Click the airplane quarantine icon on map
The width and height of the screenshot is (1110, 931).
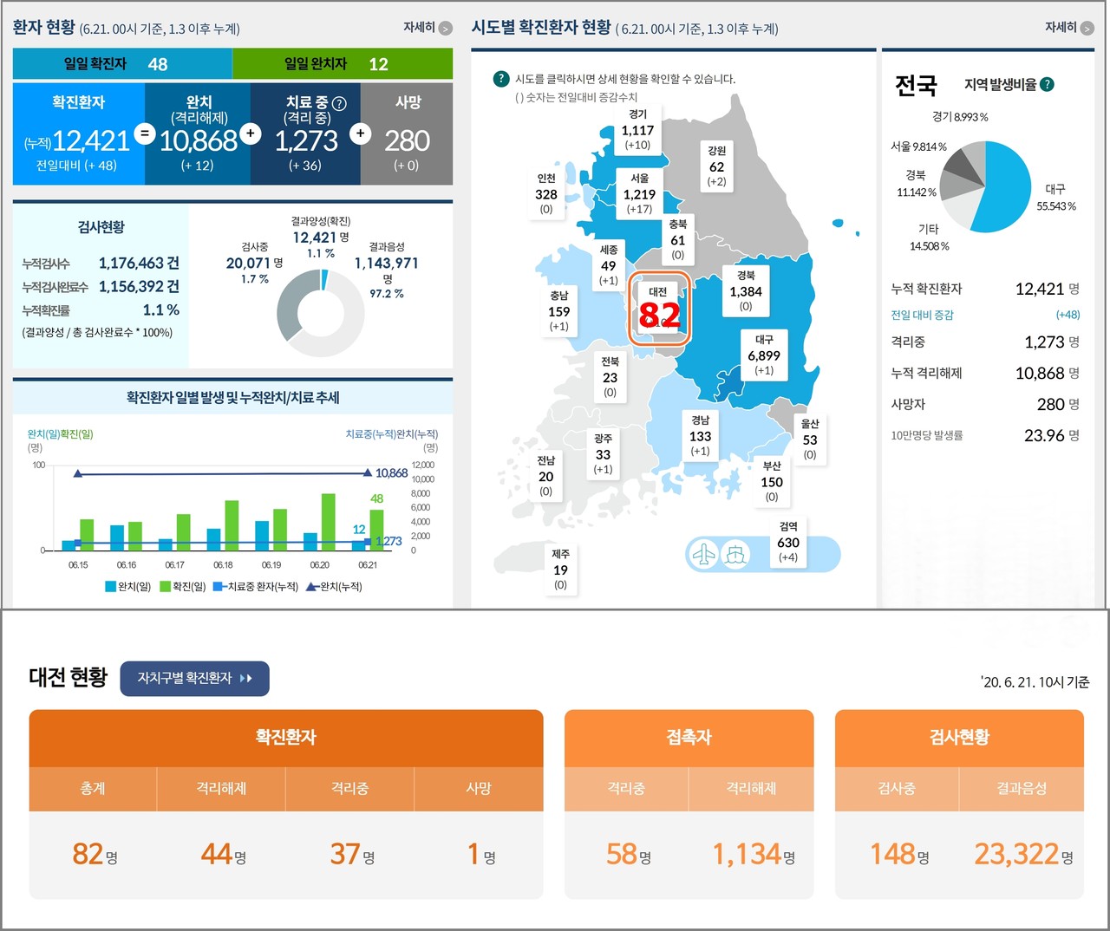pos(705,554)
